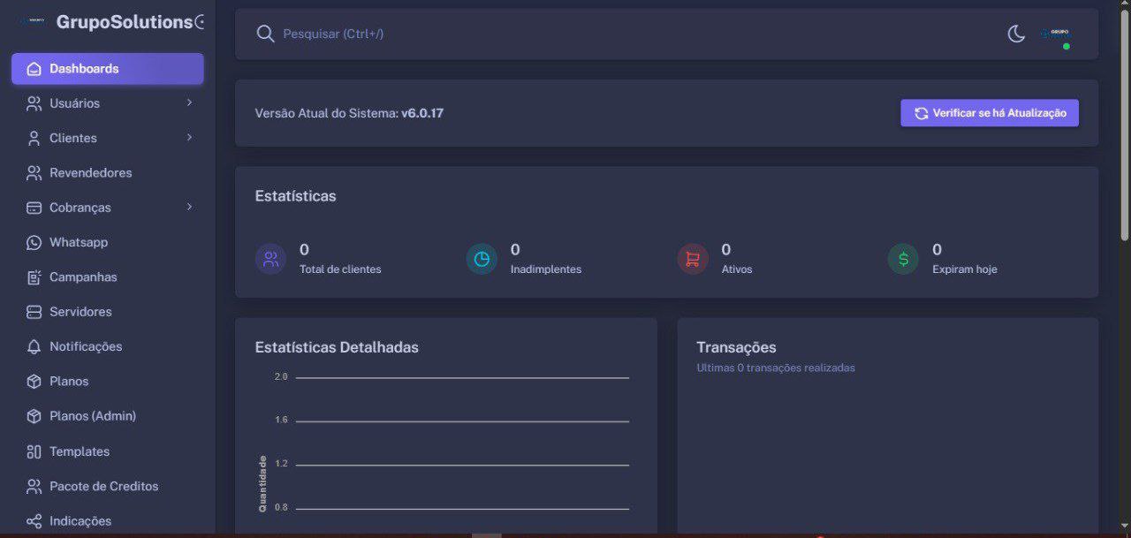1131x538 pixels.
Task: Click the Total de clientes icon
Action: (x=270, y=259)
